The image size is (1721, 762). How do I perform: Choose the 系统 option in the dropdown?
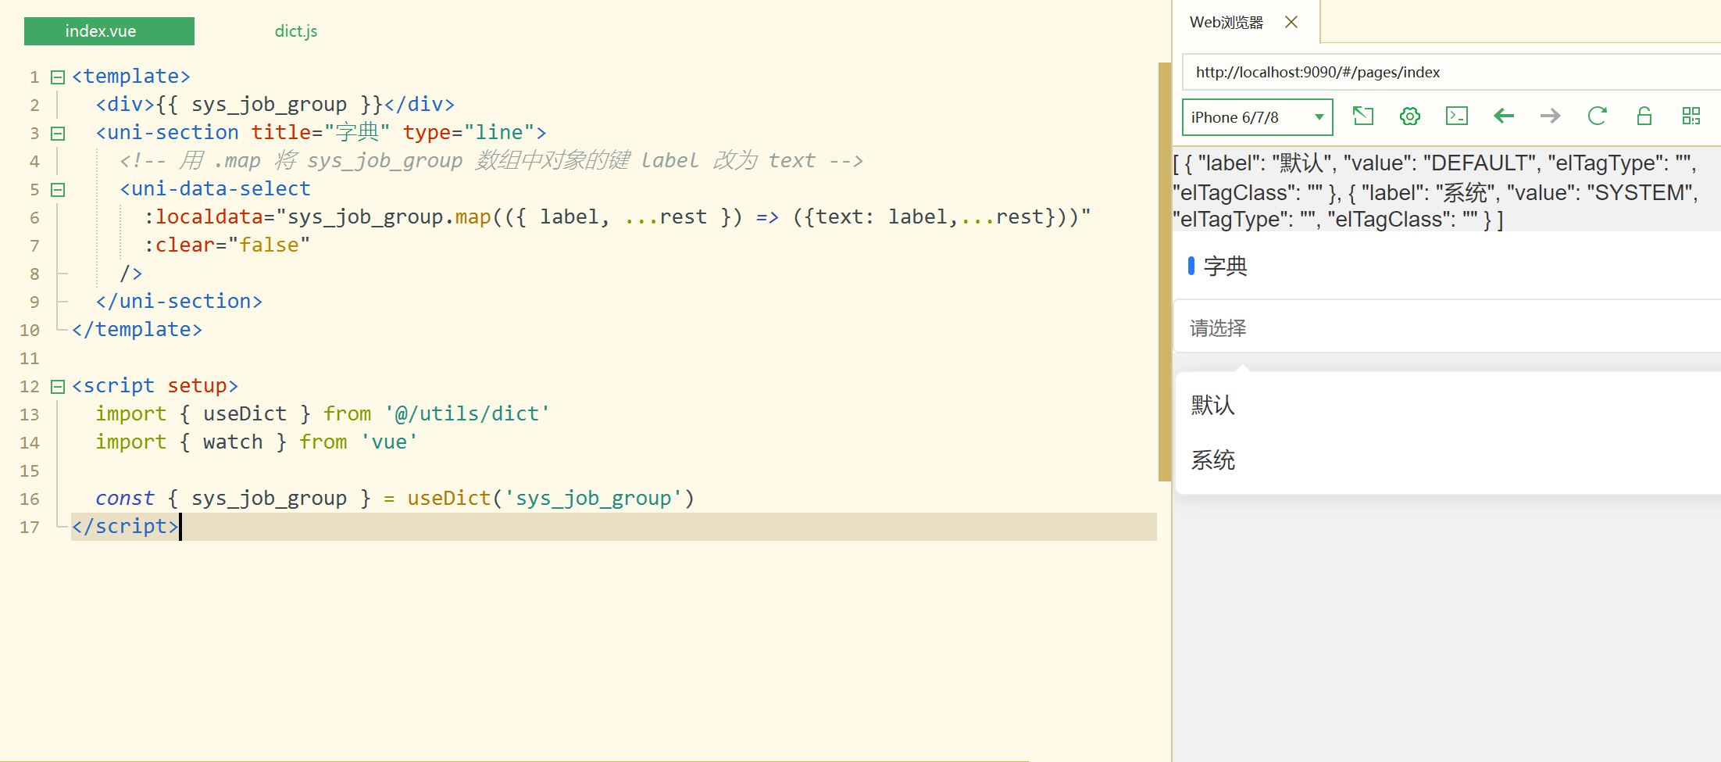(1448, 460)
